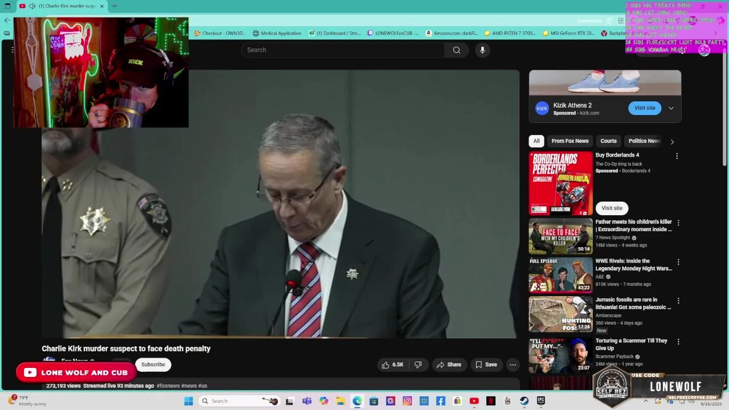The image size is (729, 410).
Task: Click the WWE Rivals video title
Action: (x=633, y=265)
